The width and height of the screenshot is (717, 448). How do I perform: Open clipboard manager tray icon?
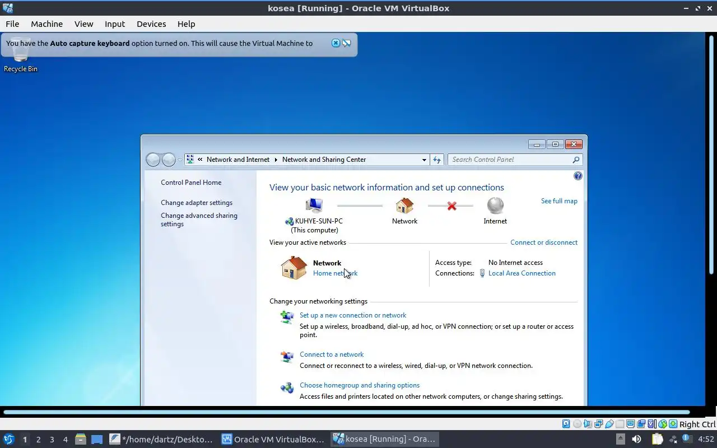point(657,439)
